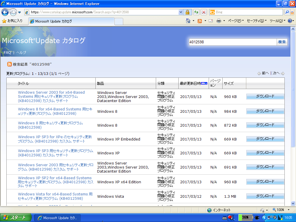Download the Windows XP Embedded update
The height and width of the screenshot is (222, 296).
tap(265, 139)
